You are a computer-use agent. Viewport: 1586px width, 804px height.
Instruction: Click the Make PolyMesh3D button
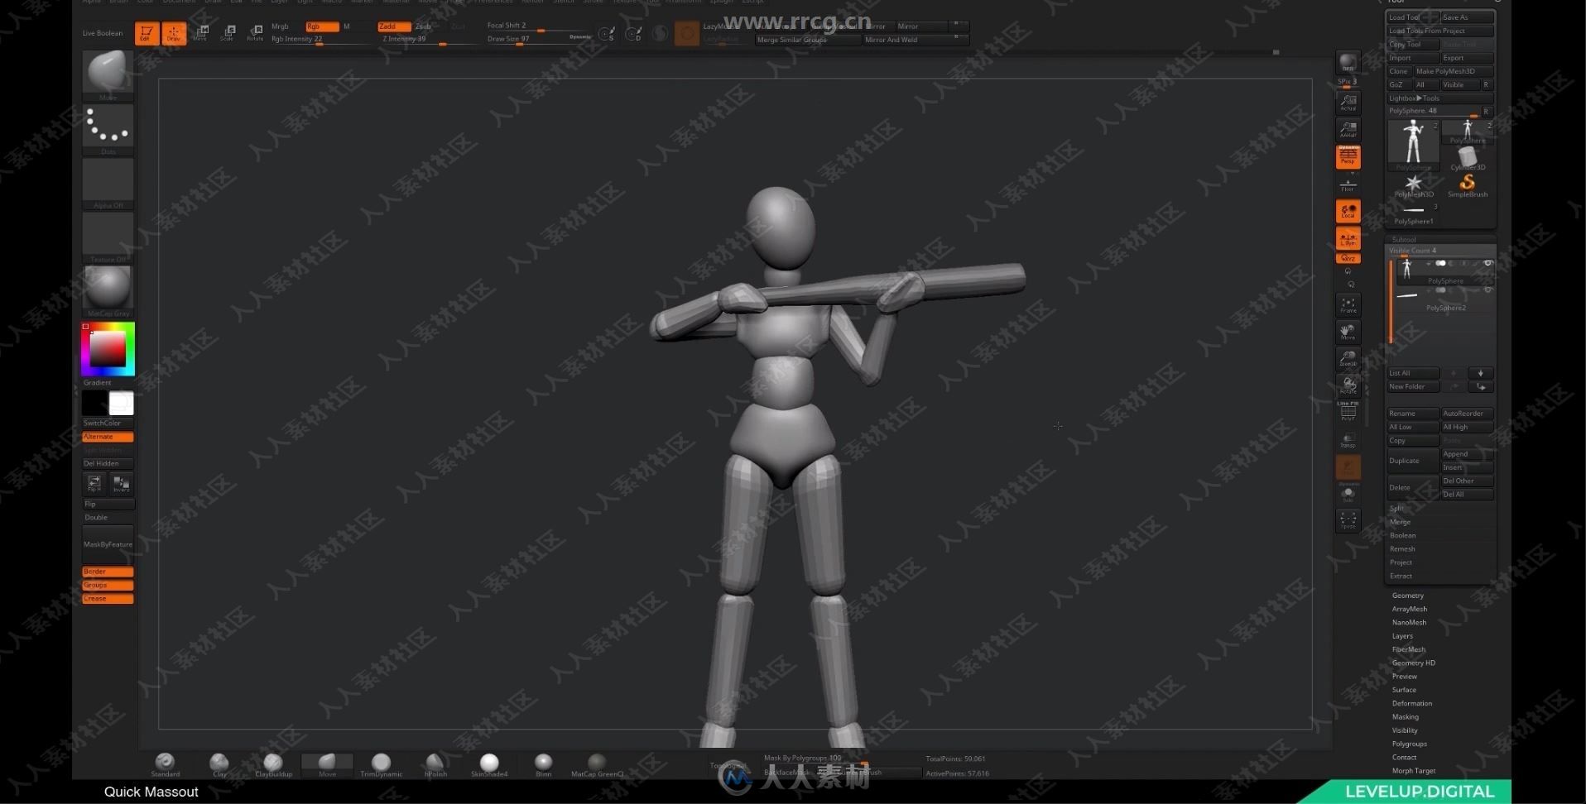coord(1453,71)
